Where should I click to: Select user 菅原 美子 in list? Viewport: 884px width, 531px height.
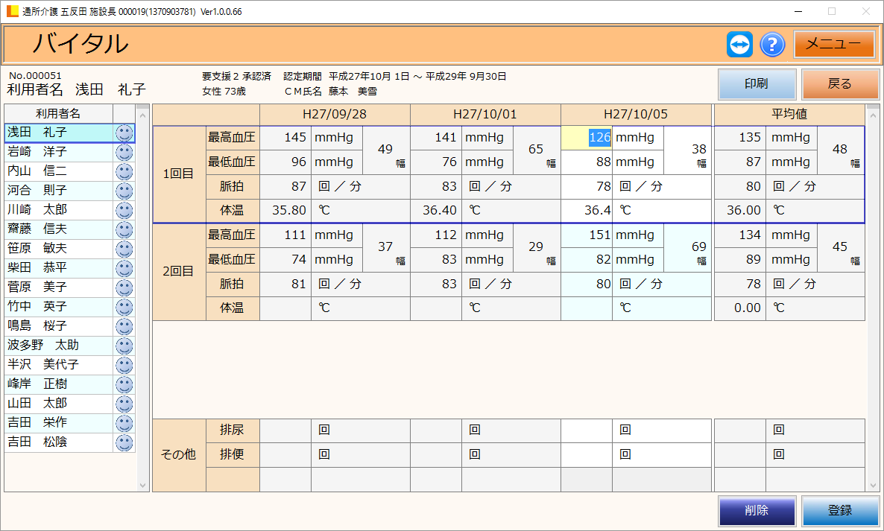point(59,287)
